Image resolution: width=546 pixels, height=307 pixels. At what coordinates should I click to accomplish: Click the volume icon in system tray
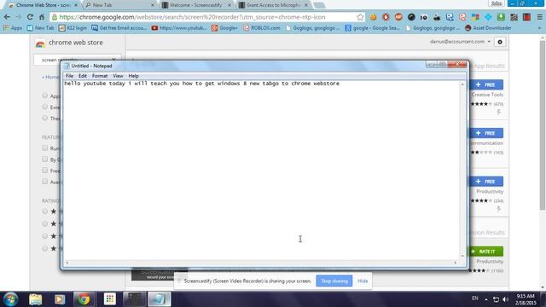coord(505,299)
